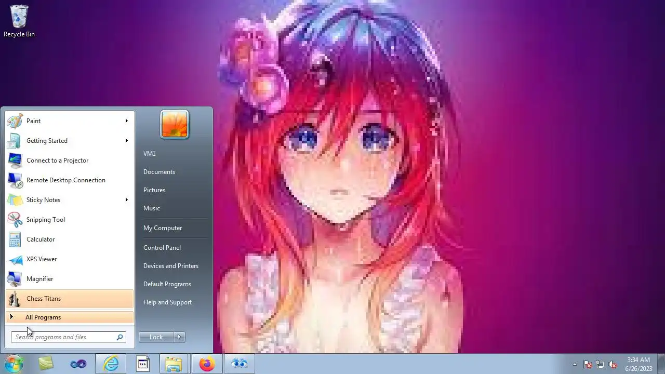Click the muted volume speaker icon
665x374 pixels.
click(x=613, y=365)
